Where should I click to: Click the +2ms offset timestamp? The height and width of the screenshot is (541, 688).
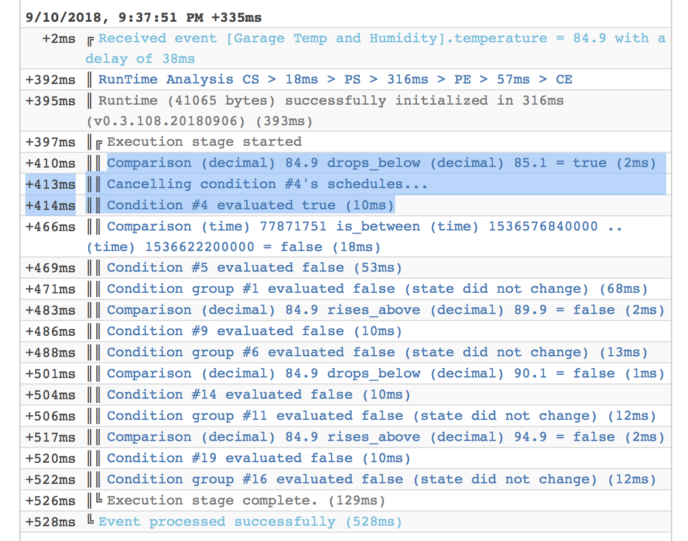[x=59, y=39]
